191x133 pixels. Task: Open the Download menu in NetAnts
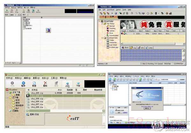[111, 10]
